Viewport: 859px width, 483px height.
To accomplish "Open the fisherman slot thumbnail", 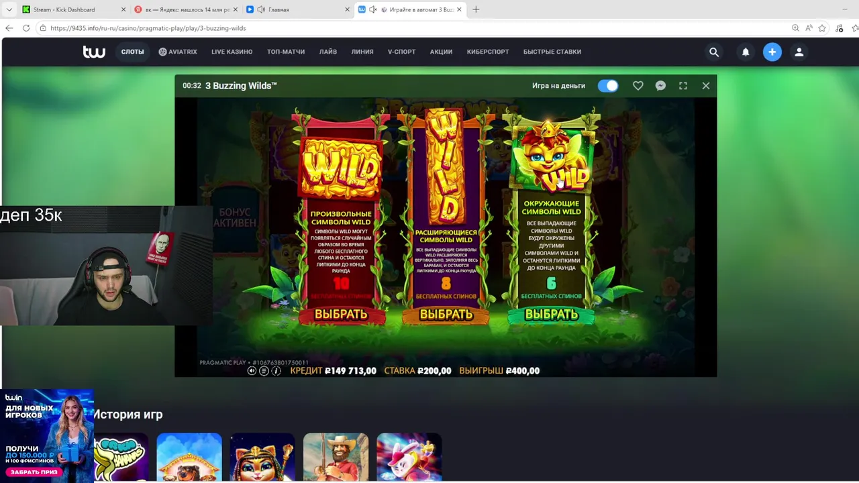I will coord(336,457).
